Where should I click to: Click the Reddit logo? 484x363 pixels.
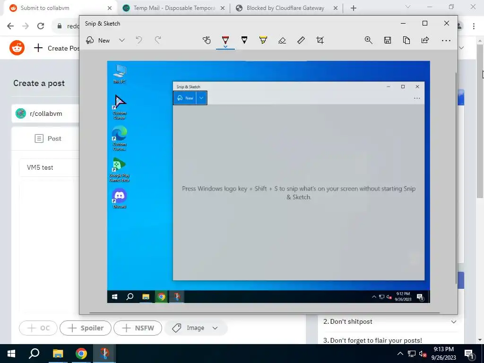tap(17, 48)
